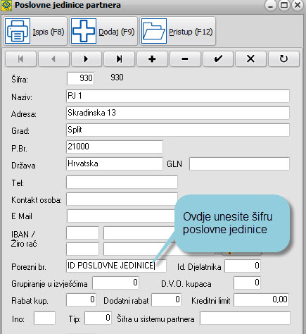Select the Kreditni limit field
The height and width of the screenshot is (334, 306).
pos(261,299)
